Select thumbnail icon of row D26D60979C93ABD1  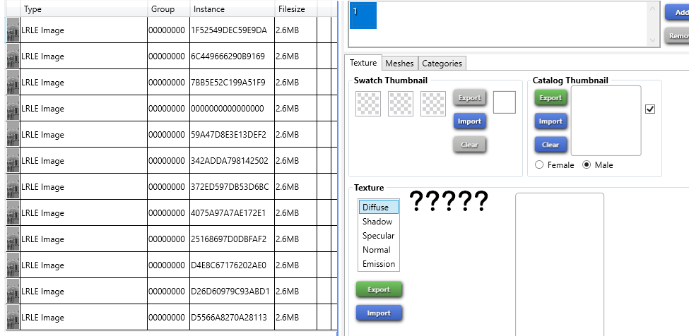pyautogui.click(x=13, y=292)
